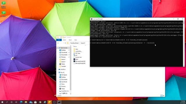Select Downloads under Quick access
Viewport: 186px width, 104px height.
point(64,53)
